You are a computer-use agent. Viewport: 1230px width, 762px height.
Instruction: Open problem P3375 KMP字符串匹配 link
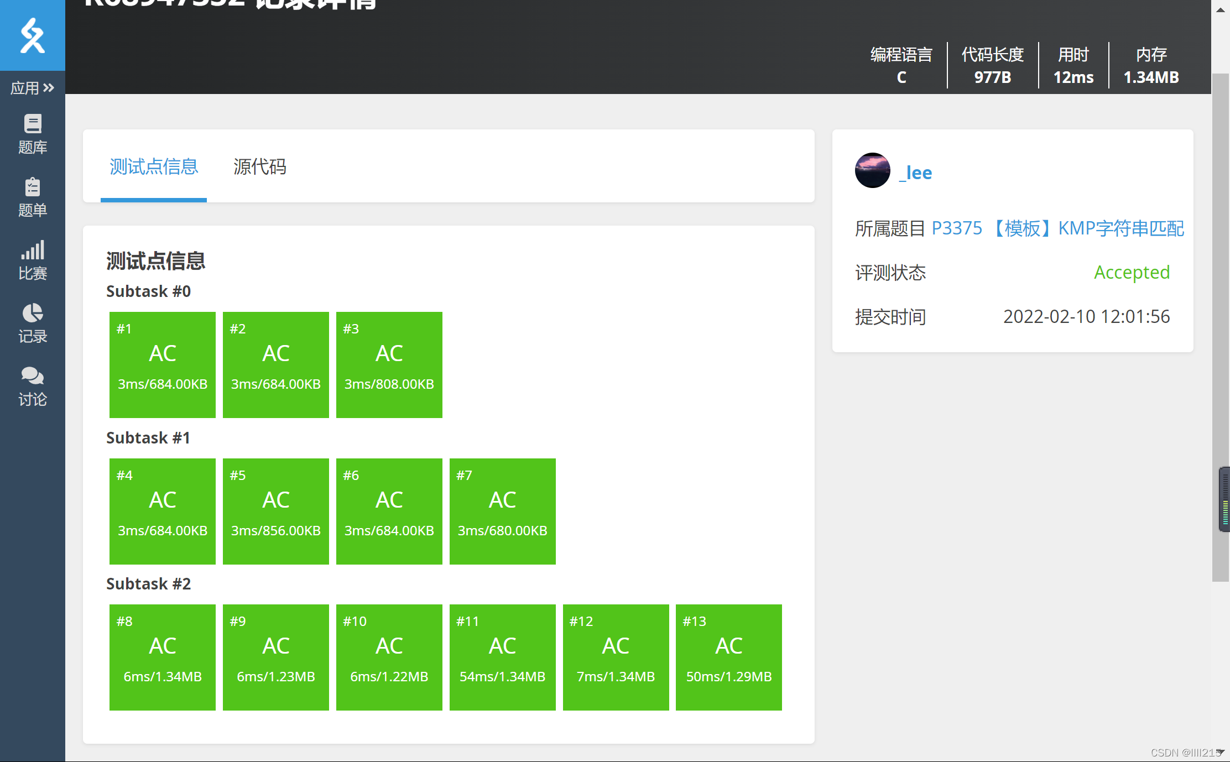[1057, 228]
